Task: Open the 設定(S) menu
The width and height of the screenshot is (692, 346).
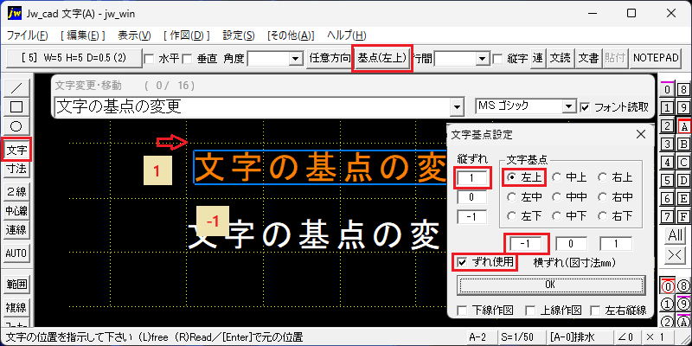Action: [239, 35]
